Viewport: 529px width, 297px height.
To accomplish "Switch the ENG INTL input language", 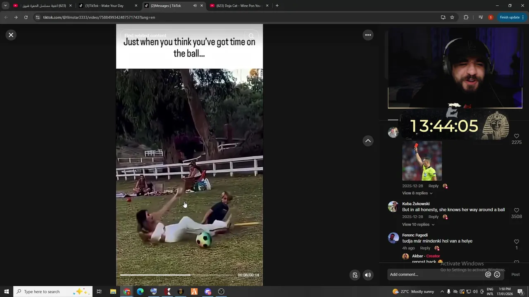I will pos(490,292).
